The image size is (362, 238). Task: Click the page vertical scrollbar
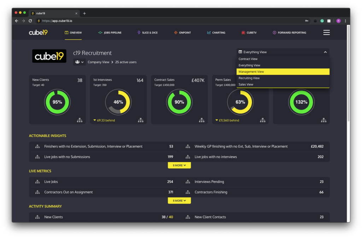[x=348, y=73]
